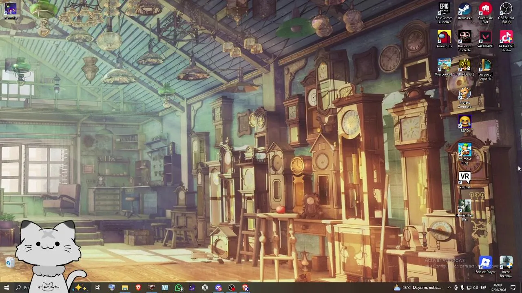
Task: Select the Human Fall Flat icon
Action: click(464, 210)
